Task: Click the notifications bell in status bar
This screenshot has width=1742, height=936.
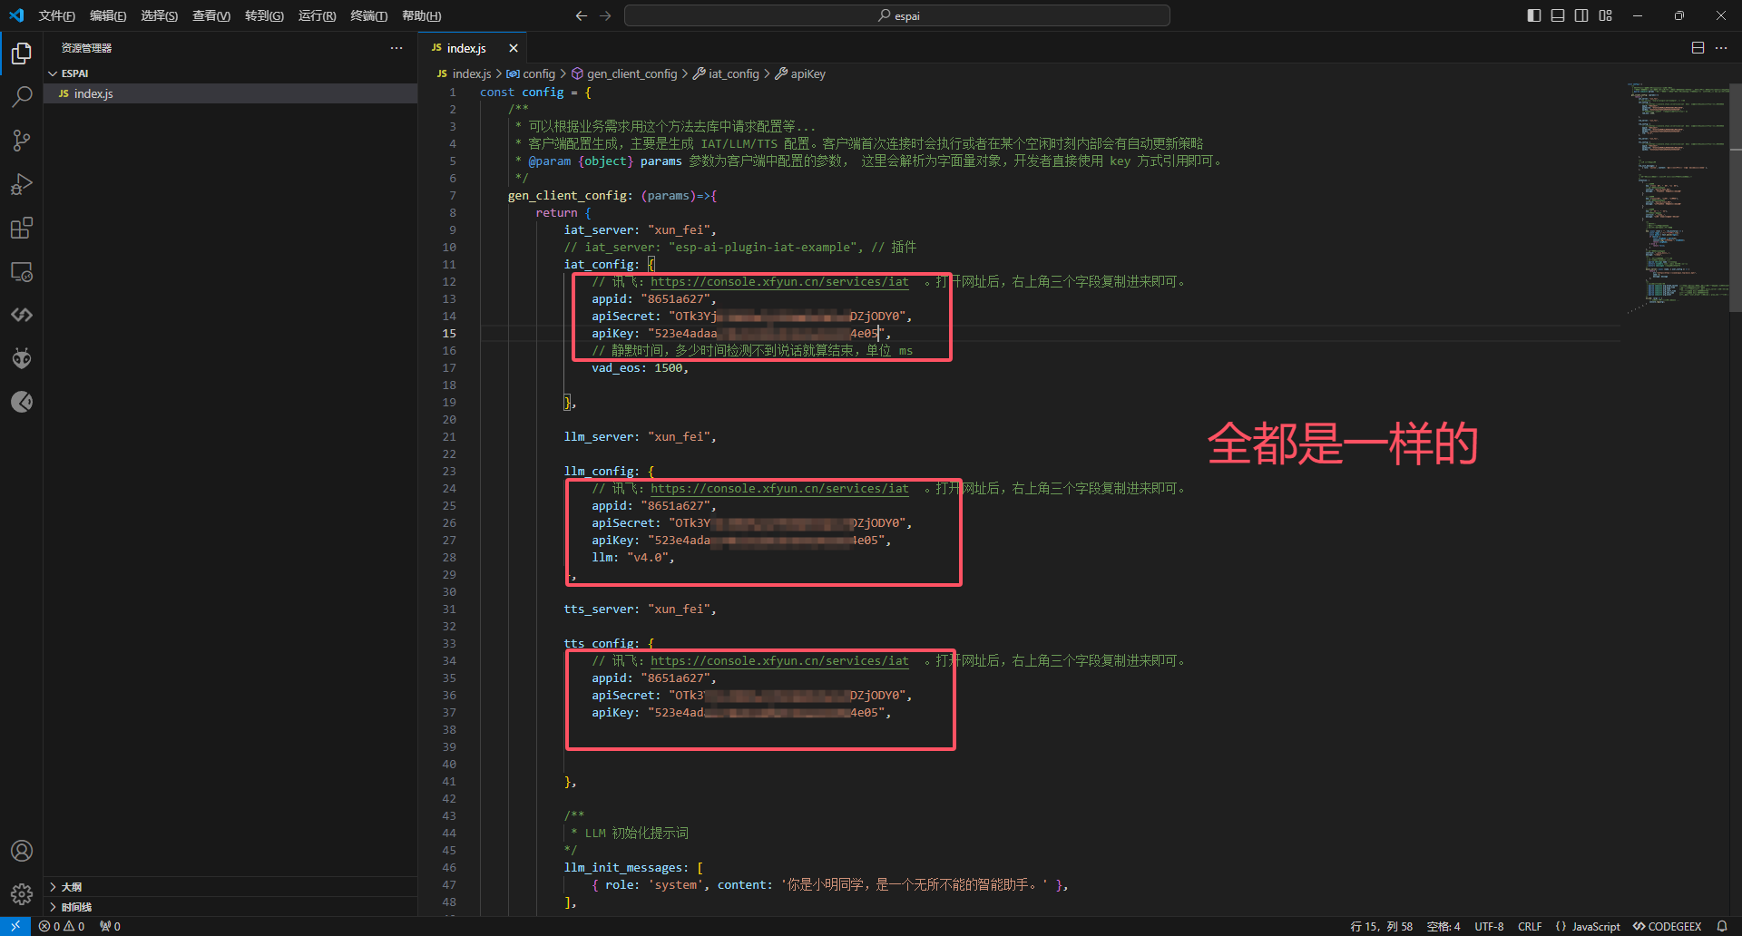Action: pos(1722,926)
